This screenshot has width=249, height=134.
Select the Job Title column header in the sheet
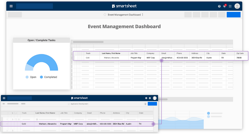pyautogui.click(x=64, y=113)
